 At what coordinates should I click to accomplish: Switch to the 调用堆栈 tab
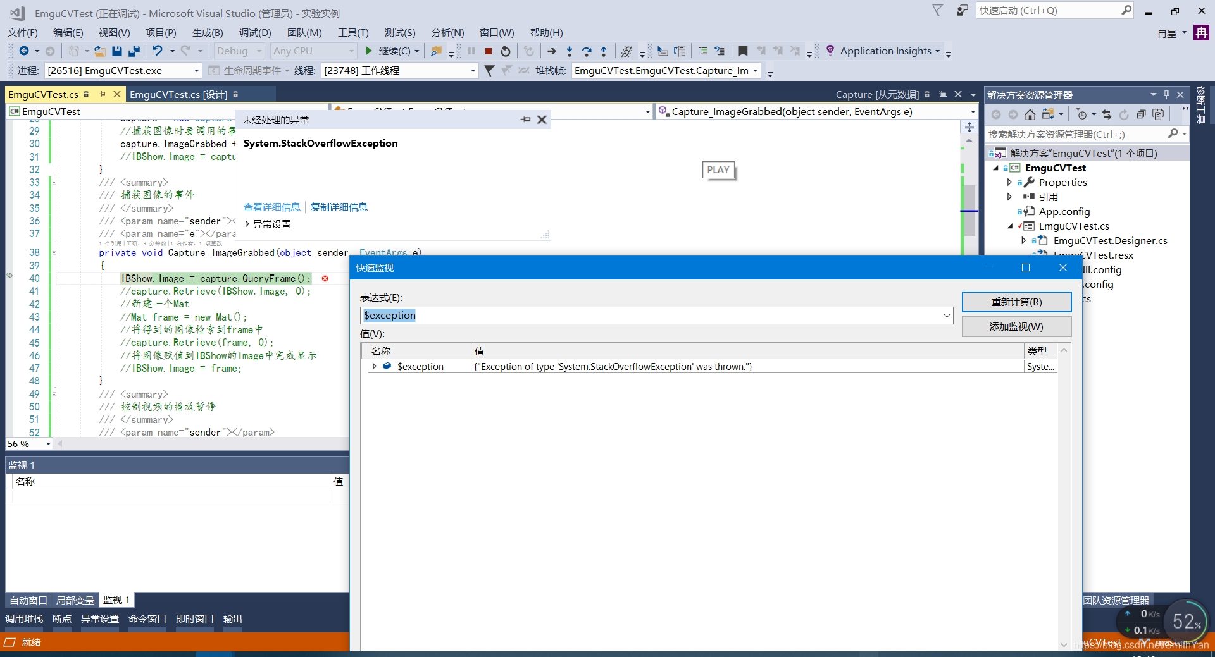click(x=24, y=618)
